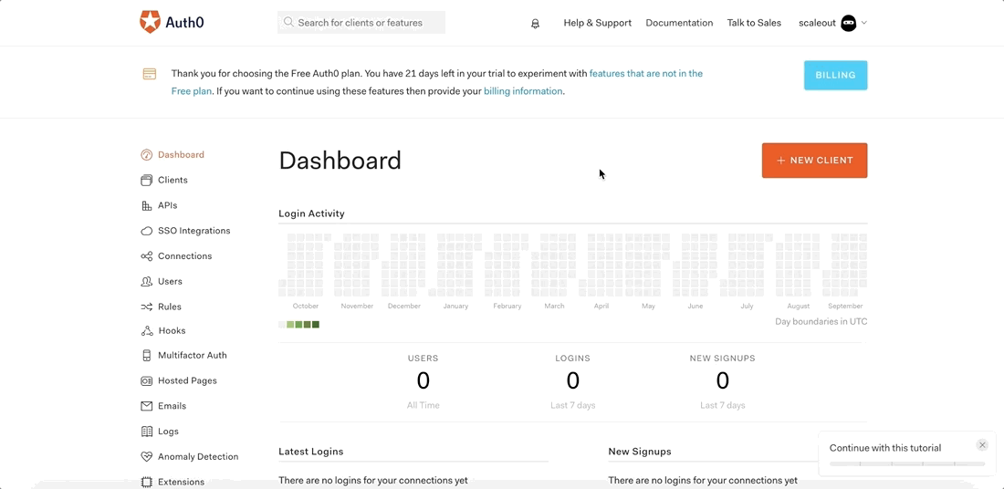Click the Multifactor Auth phone icon
The image size is (1004, 489).
click(146, 356)
